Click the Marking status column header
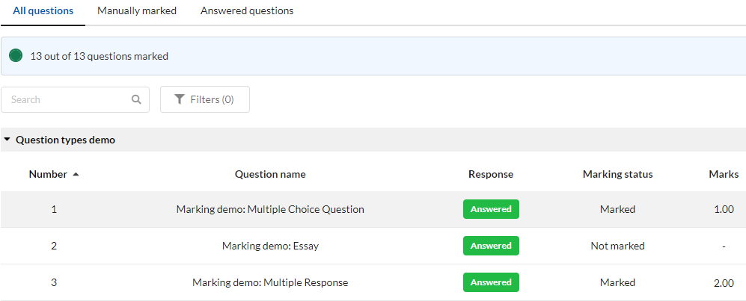The width and height of the screenshot is (746, 301). 617,174
